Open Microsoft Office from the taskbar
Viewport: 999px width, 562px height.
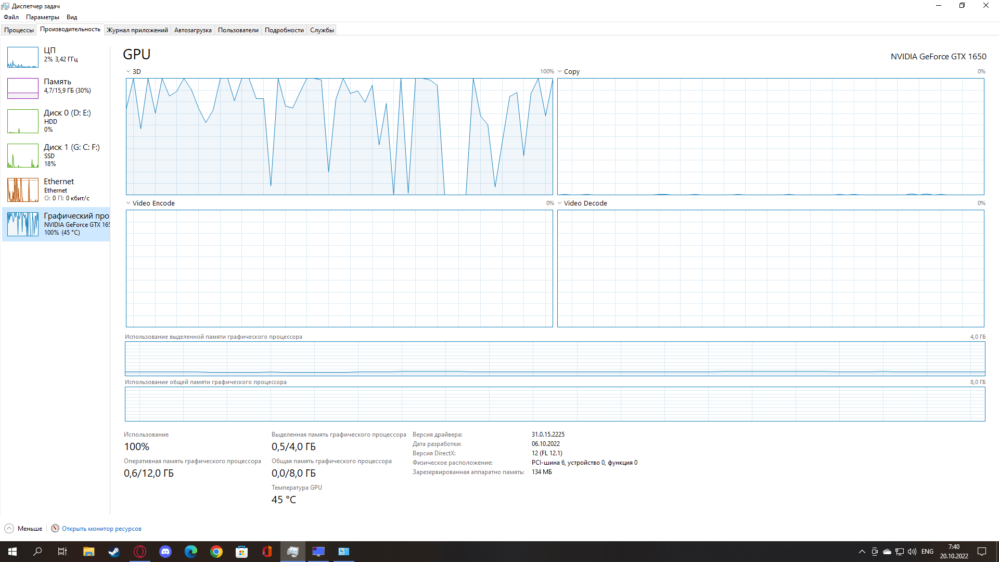pyautogui.click(x=267, y=552)
